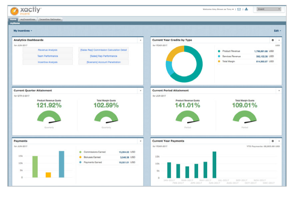Open the Team Performance dashboard link

tap(48, 56)
